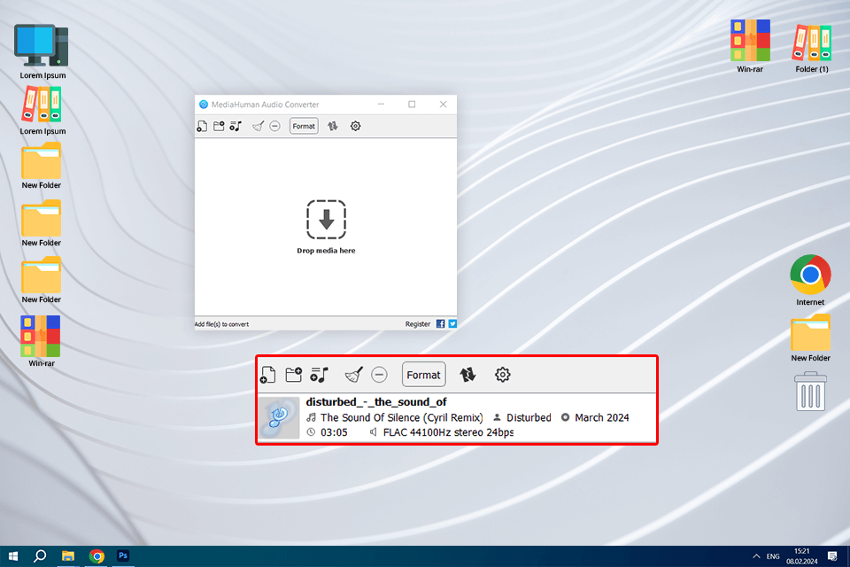Select file name "disturbed_-_the_sound_of"

[375, 402]
